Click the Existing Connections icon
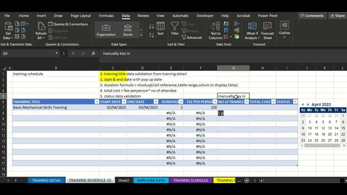Screen dimensions: 347x195 (23, 36)
